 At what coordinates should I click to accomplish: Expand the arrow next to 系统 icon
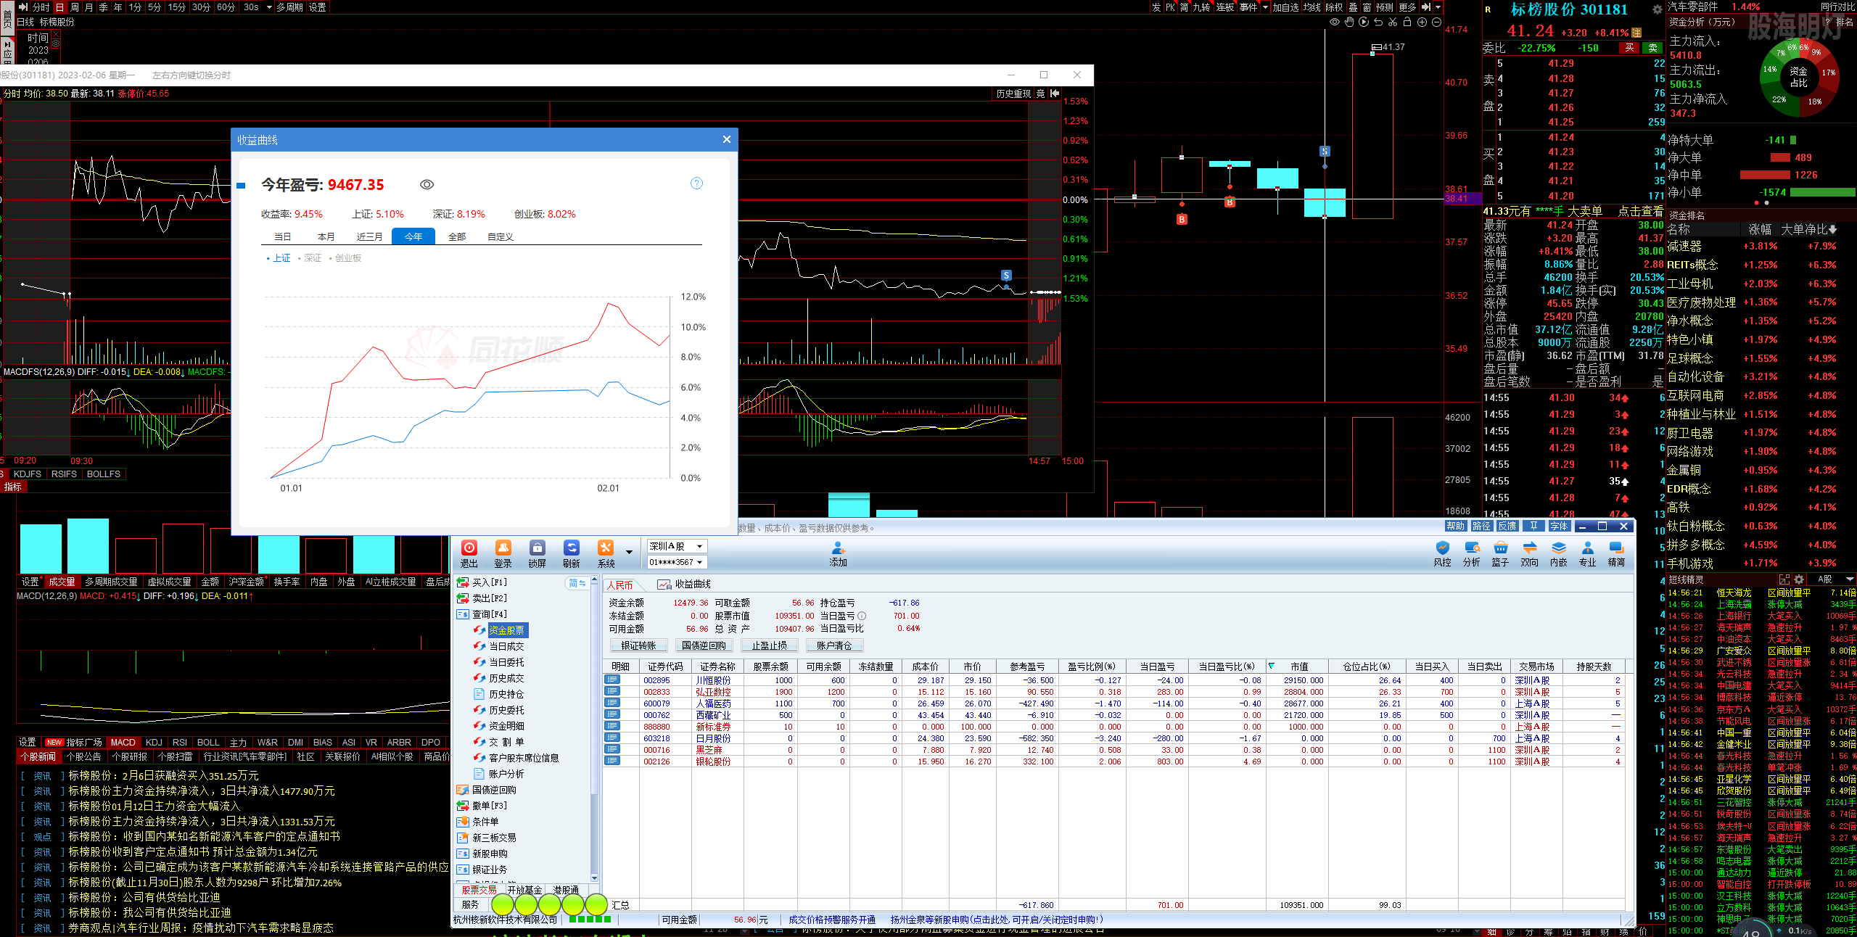[x=629, y=552]
